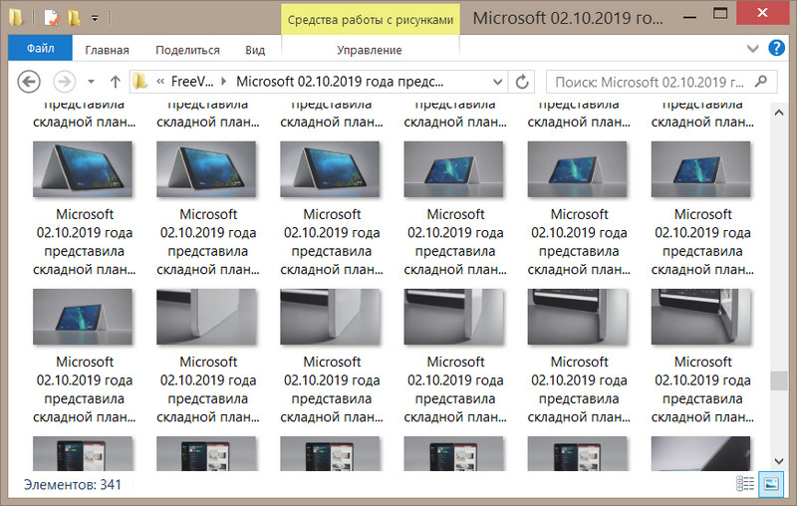The image size is (797, 506).
Task: Refresh the current folder view
Action: pos(521,82)
